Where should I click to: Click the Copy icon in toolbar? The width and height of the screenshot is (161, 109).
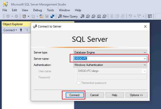(x=117, y=16)
